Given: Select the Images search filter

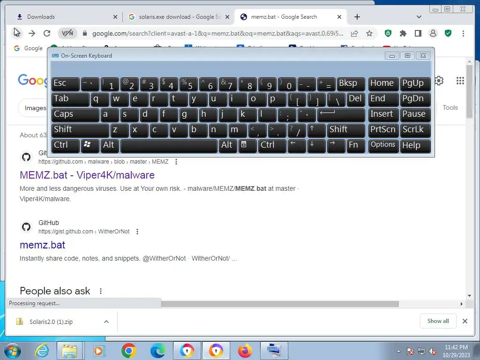Looking at the screenshot, I should (x=35, y=108).
